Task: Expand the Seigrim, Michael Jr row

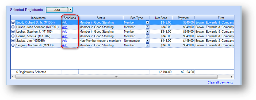Action: coord(13,45)
